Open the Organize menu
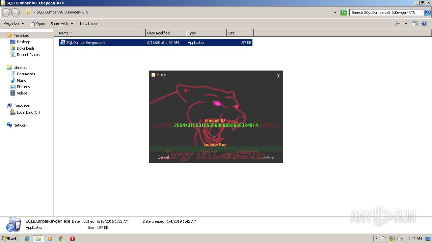 (x=14, y=24)
